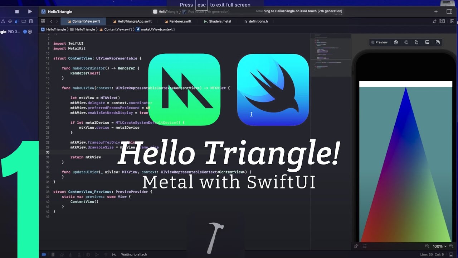Click the import MetalKit line
Screen dimensions: 458x258
click(x=69, y=48)
